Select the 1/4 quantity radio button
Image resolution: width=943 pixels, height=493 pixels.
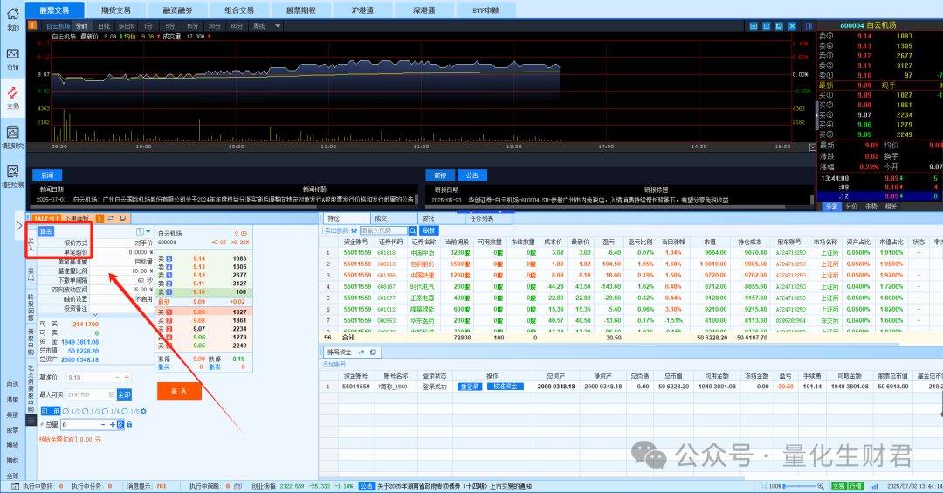tap(106, 411)
